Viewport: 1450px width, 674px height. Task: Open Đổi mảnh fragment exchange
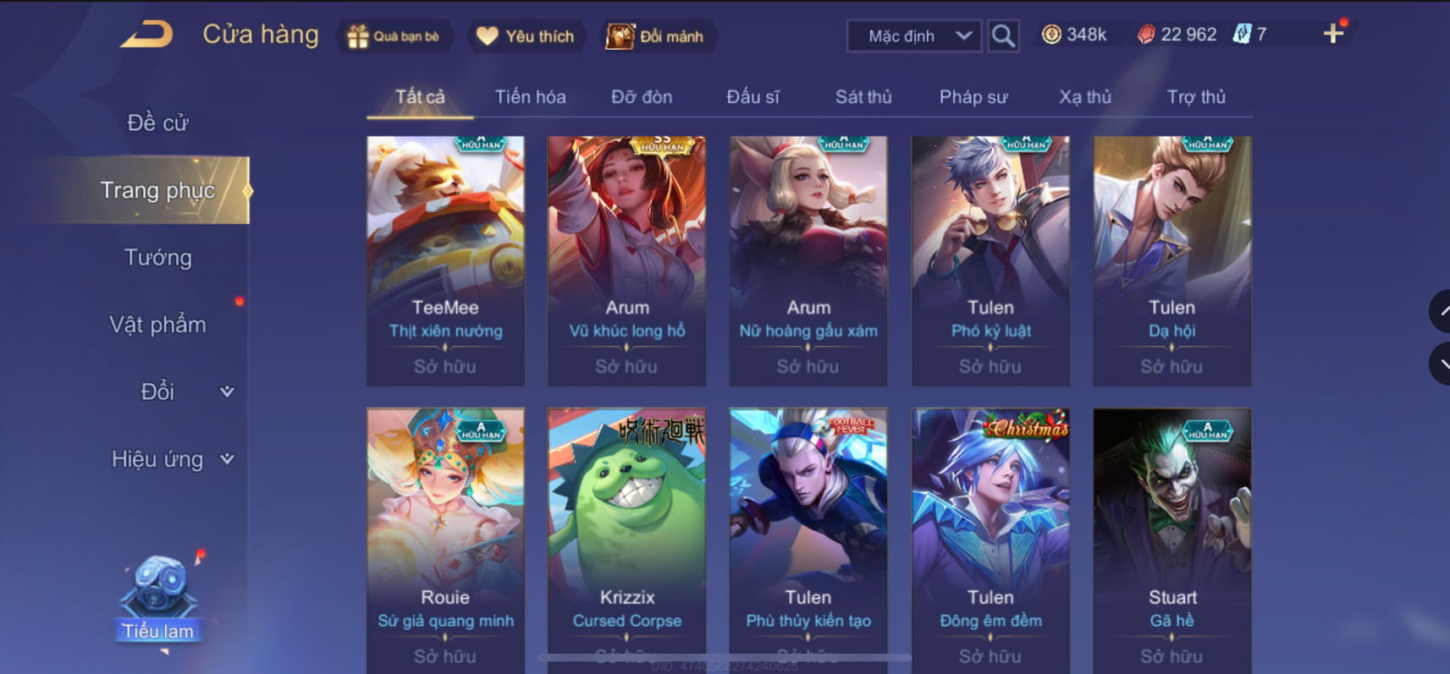(655, 36)
